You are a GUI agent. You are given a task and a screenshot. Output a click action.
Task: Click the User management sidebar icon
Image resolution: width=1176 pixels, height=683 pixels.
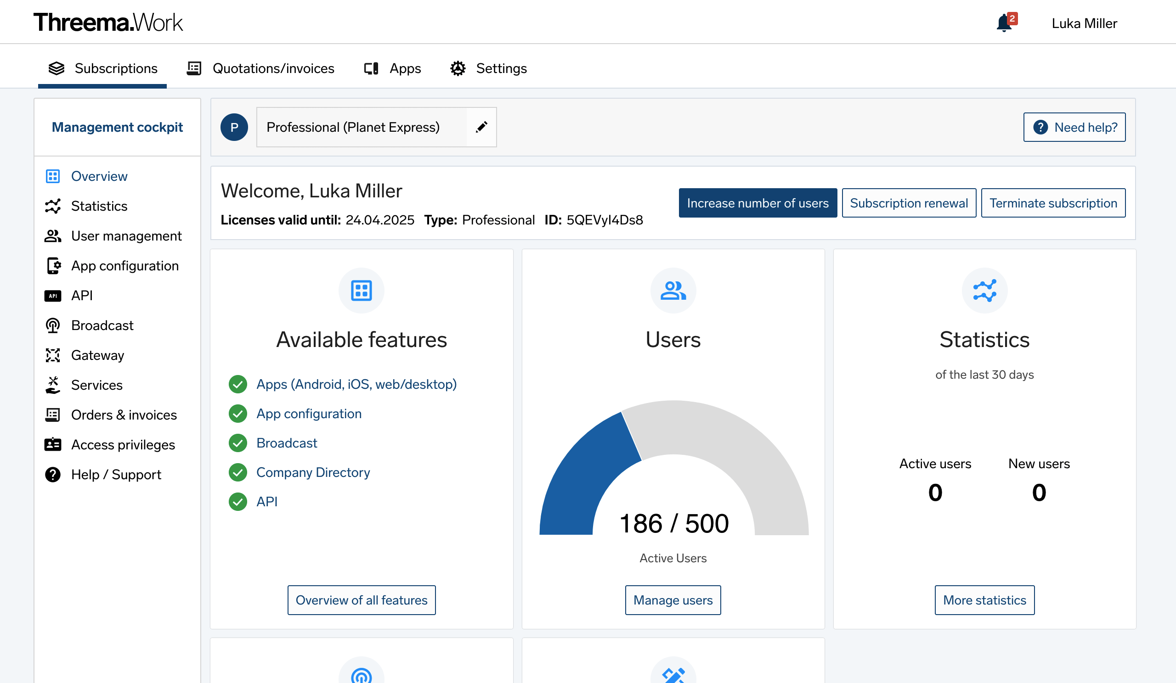click(54, 236)
